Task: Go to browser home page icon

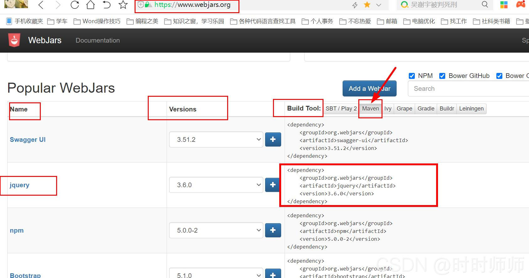Action: (x=90, y=5)
